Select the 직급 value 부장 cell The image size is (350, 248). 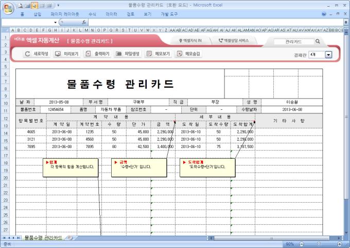[x=215, y=102]
